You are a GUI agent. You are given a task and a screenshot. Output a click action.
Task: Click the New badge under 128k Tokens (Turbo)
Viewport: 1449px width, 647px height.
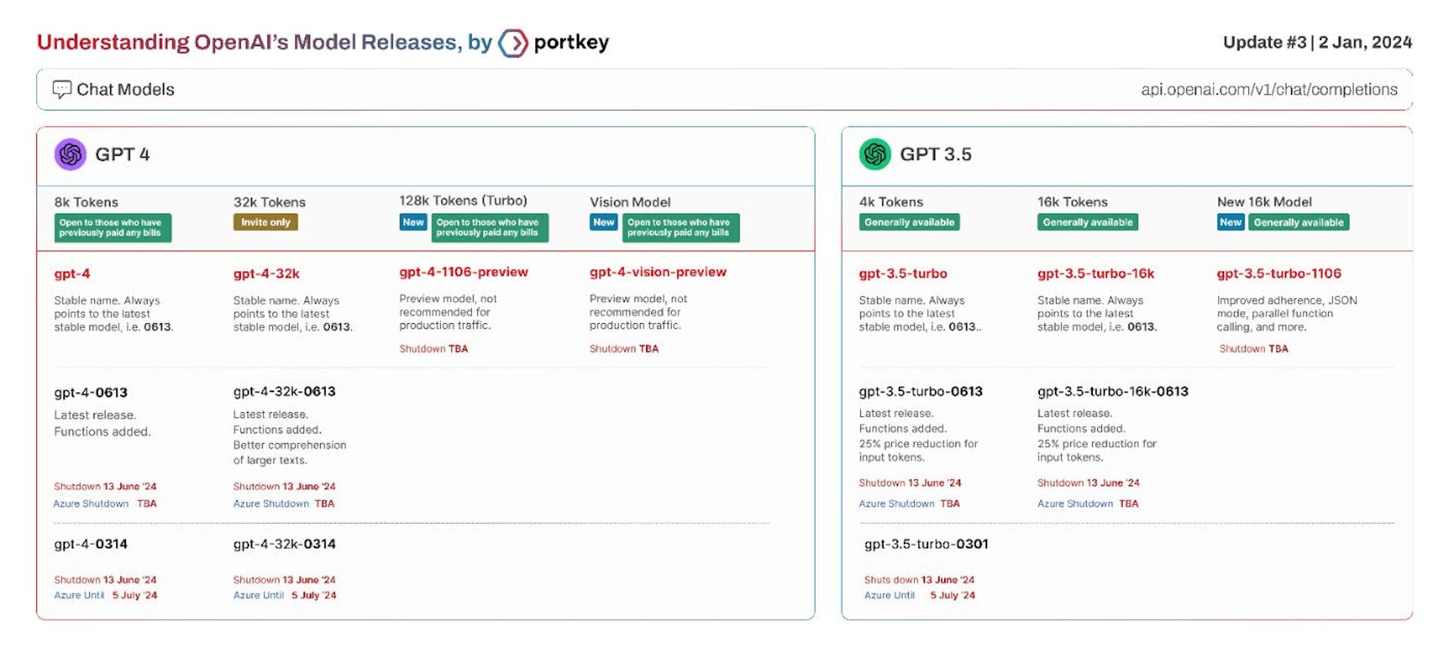pos(413,222)
